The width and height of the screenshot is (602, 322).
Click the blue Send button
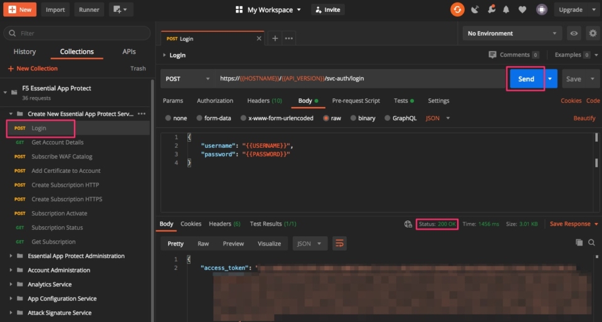pyautogui.click(x=526, y=78)
